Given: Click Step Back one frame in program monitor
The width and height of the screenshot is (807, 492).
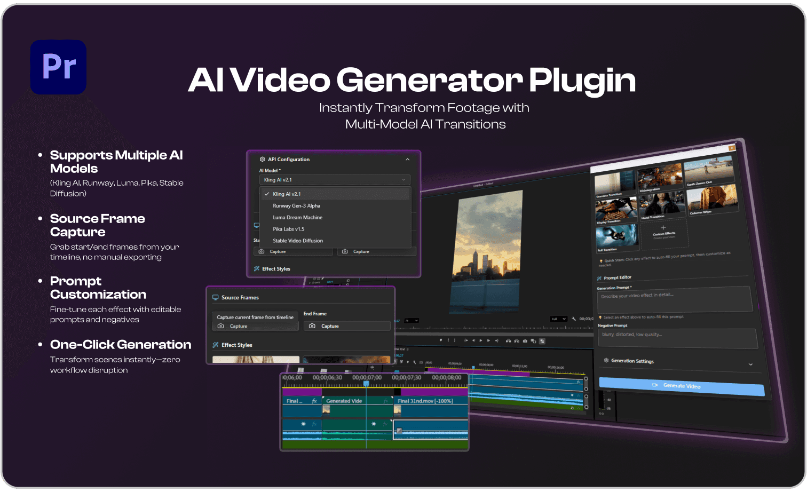Looking at the screenshot, I should tap(473, 340).
